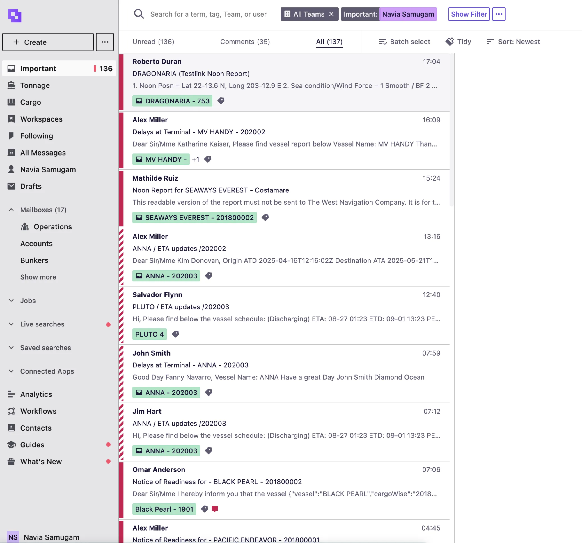This screenshot has height=543, width=582.
Task: Click Batch select
Action: 404,42
